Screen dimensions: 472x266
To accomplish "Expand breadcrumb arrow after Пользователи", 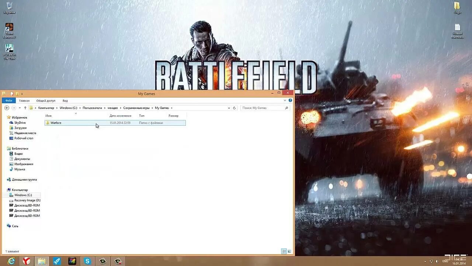I will coord(105,108).
